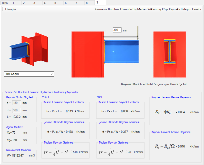The height and width of the screenshot is (165, 204).
Task: Switch to the Dizin tab
Action: tap(5, 3)
